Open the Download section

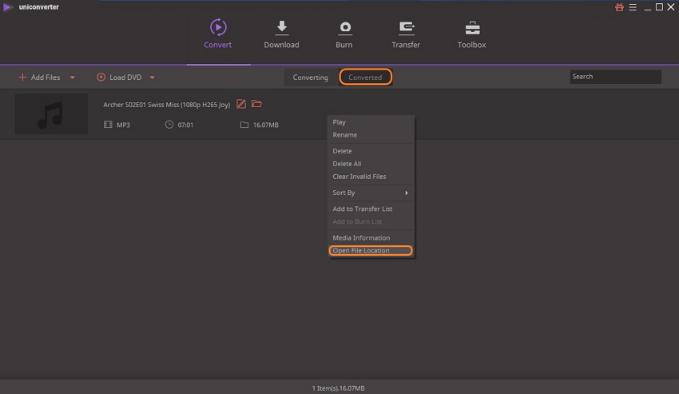pyautogui.click(x=281, y=34)
